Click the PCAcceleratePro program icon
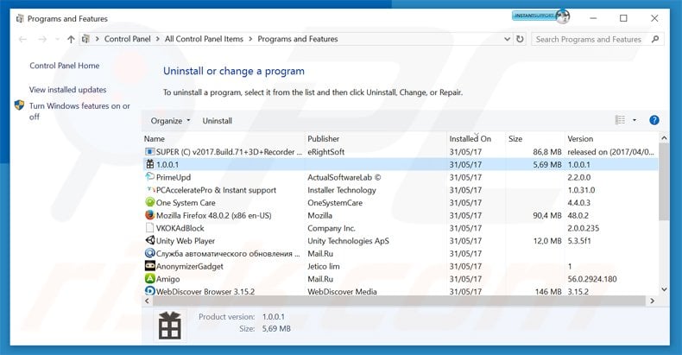The image size is (682, 355). 150,190
